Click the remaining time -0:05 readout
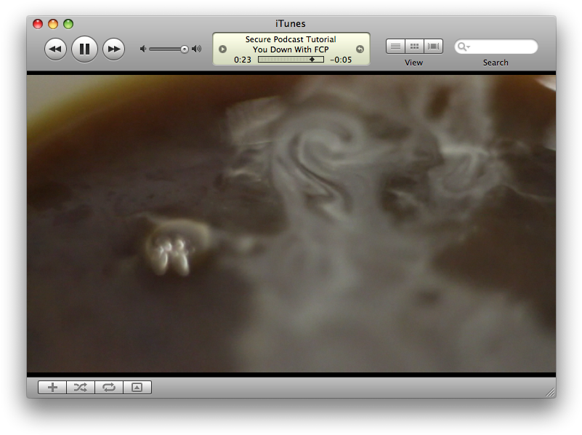This screenshot has height=435, width=582. point(341,60)
